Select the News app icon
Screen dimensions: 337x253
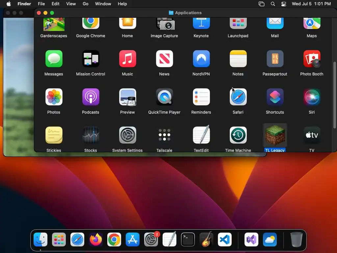[165, 59]
